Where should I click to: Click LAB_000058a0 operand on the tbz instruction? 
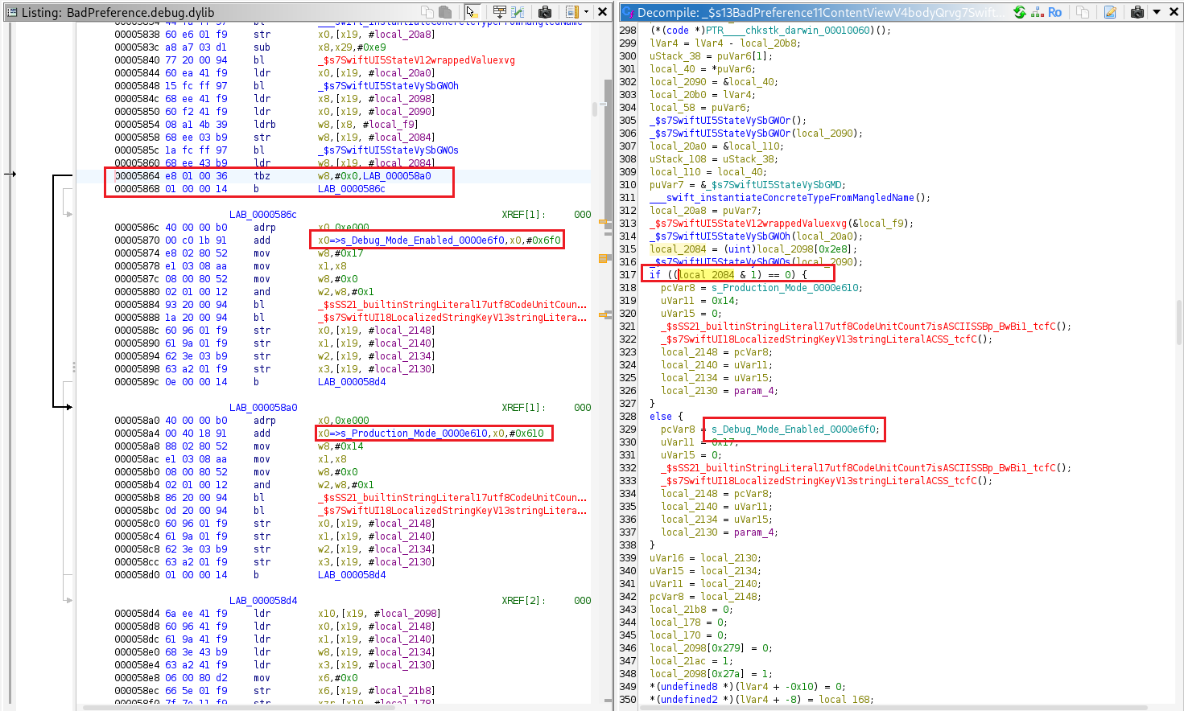[396, 176]
